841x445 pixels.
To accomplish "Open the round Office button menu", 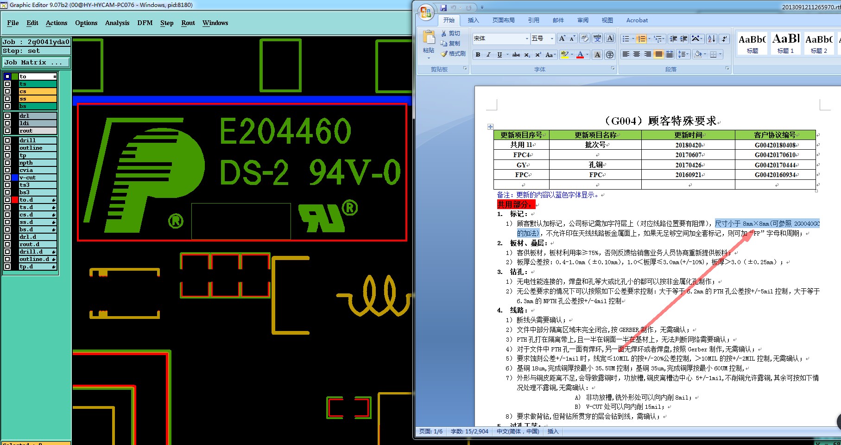I will pos(426,13).
